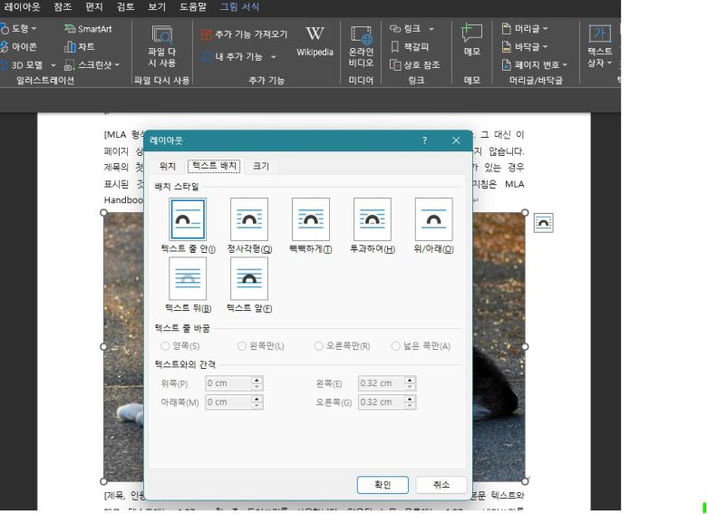Select the 정사각형 wrap style icon

pyautogui.click(x=249, y=219)
